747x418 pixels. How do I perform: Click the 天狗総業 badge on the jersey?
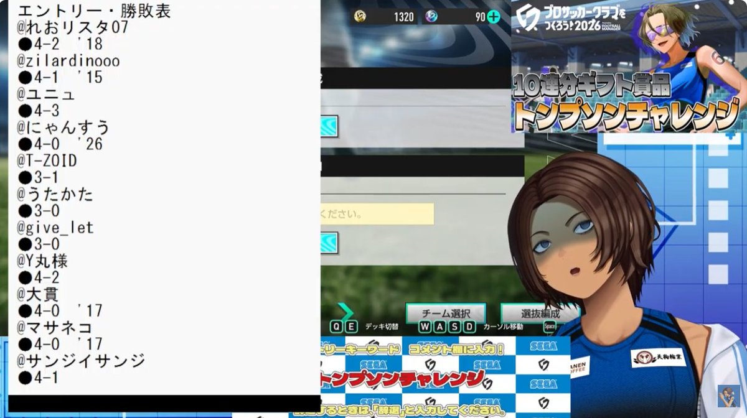659,358
